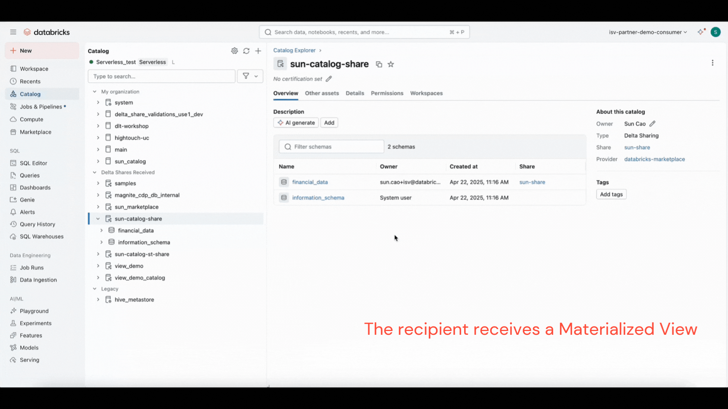Open the kebab menu for catalog
This screenshot has width=728, height=409.
[x=712, y=63]
